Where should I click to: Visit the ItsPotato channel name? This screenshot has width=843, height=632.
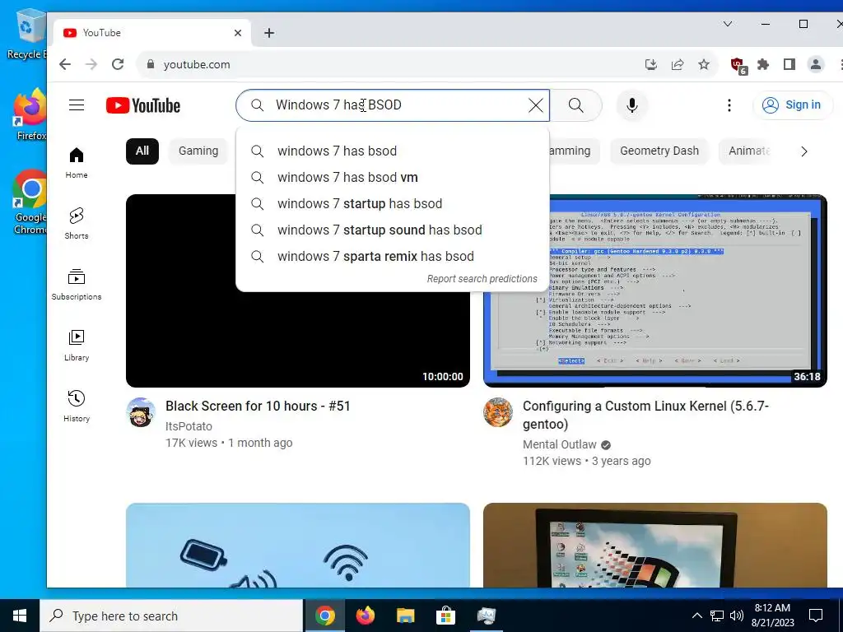(x=189, y=426)
